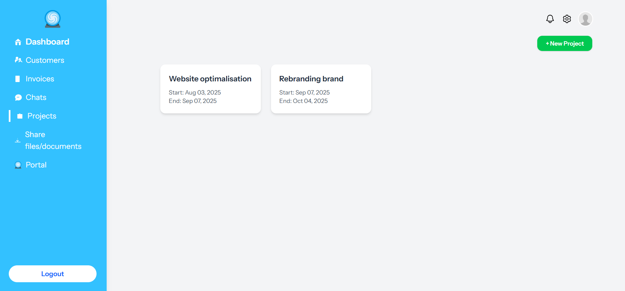Viewport: 625px width, 291px height.
Task: Click the app logo at sidebar top
Action: tap(52, 19)
